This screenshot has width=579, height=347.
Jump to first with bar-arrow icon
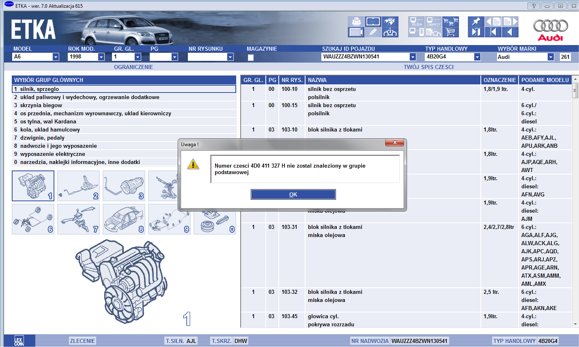coord(493,32)
